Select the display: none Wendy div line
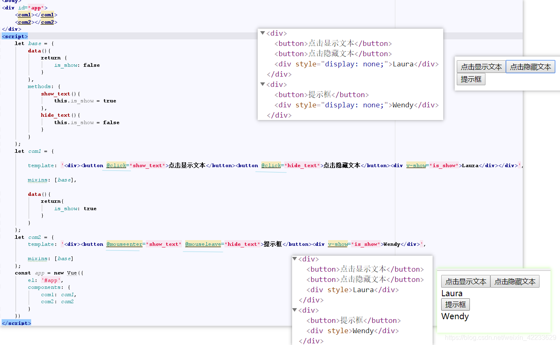 (x=357, y=105)
